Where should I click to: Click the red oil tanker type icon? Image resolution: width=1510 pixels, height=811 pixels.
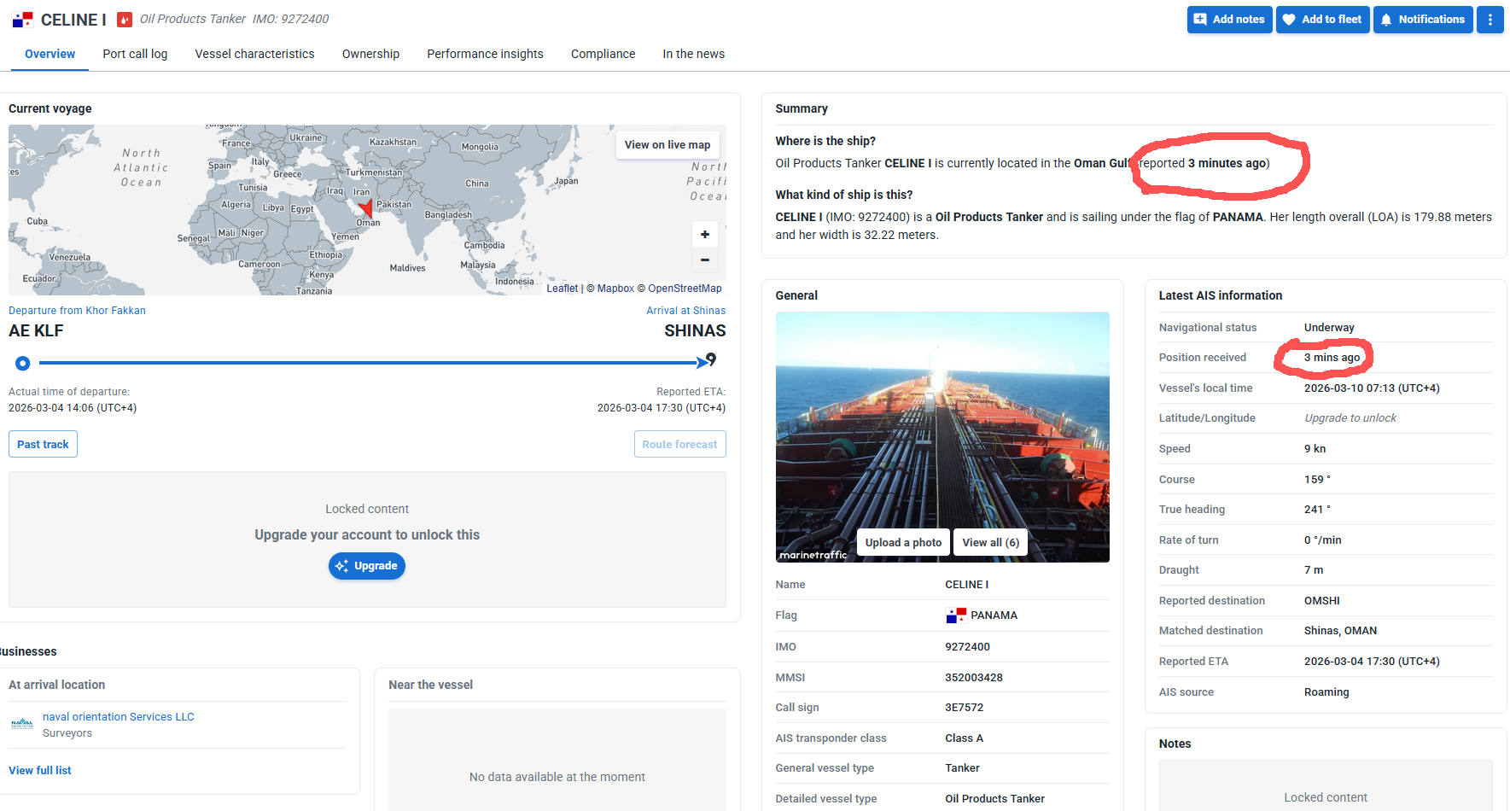tap(125, 20)
